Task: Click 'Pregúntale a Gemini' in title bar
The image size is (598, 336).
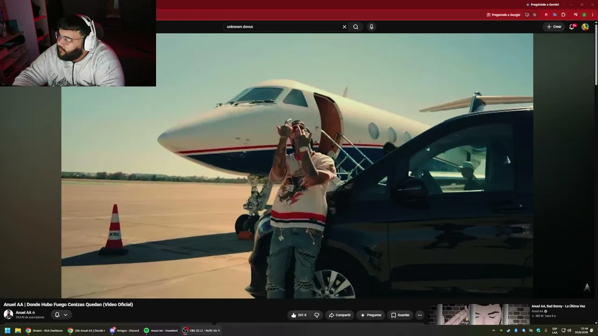Action: click(x=542, y=4)
